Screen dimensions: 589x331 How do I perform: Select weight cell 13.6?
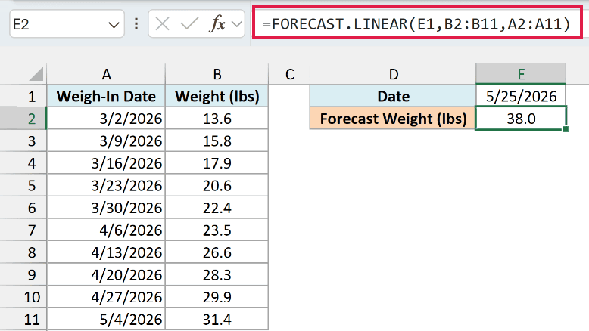(x=217, y=119)
